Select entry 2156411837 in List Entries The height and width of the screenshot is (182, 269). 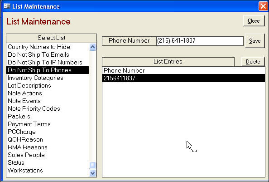point(183,78)
